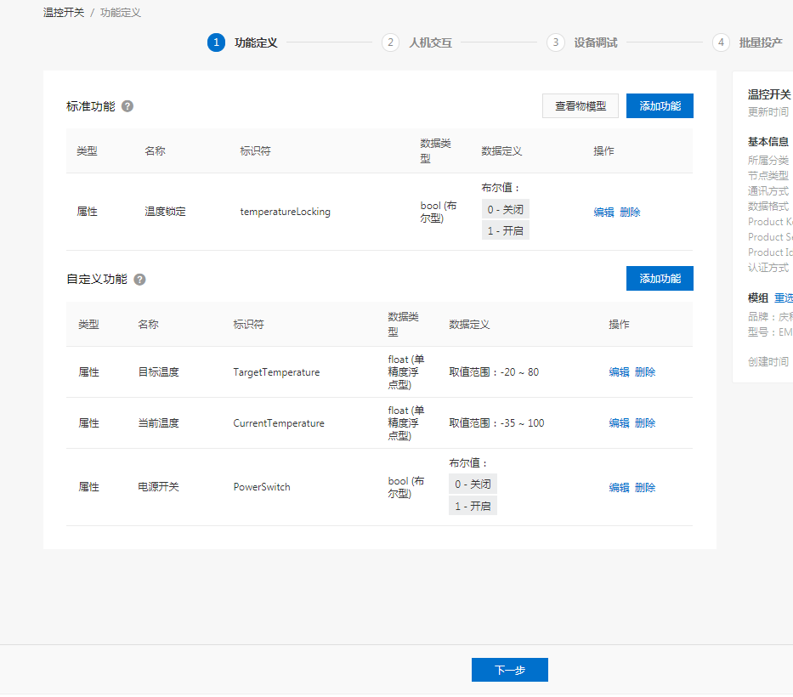Click the TargetTemperature identifier
Screen dimensions: 793x697
pyautogui.click(x=276, y=372)
